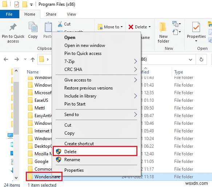212x187 pixels.
Task: Open the Properties dropdown arrow in ribbon
Action: point(196,41)
